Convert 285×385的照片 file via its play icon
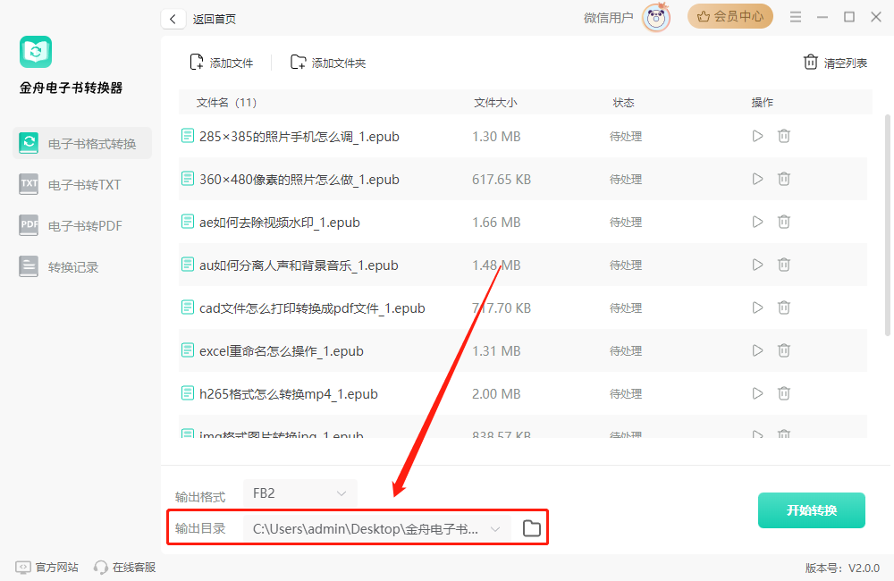 [757, 136]
